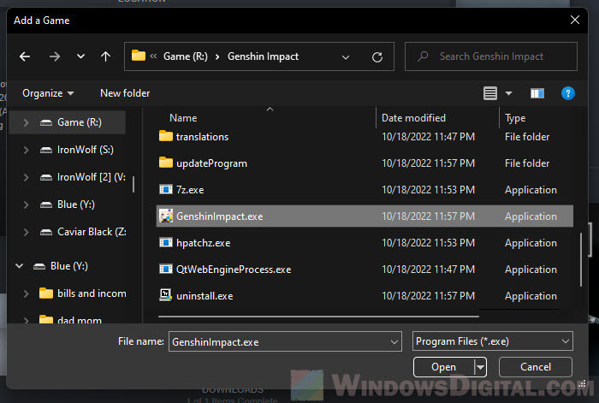This screenshot has width=599, height=403.
Task: Click the GenshinImpact.exe game icon
Action: tap(166, 216)
